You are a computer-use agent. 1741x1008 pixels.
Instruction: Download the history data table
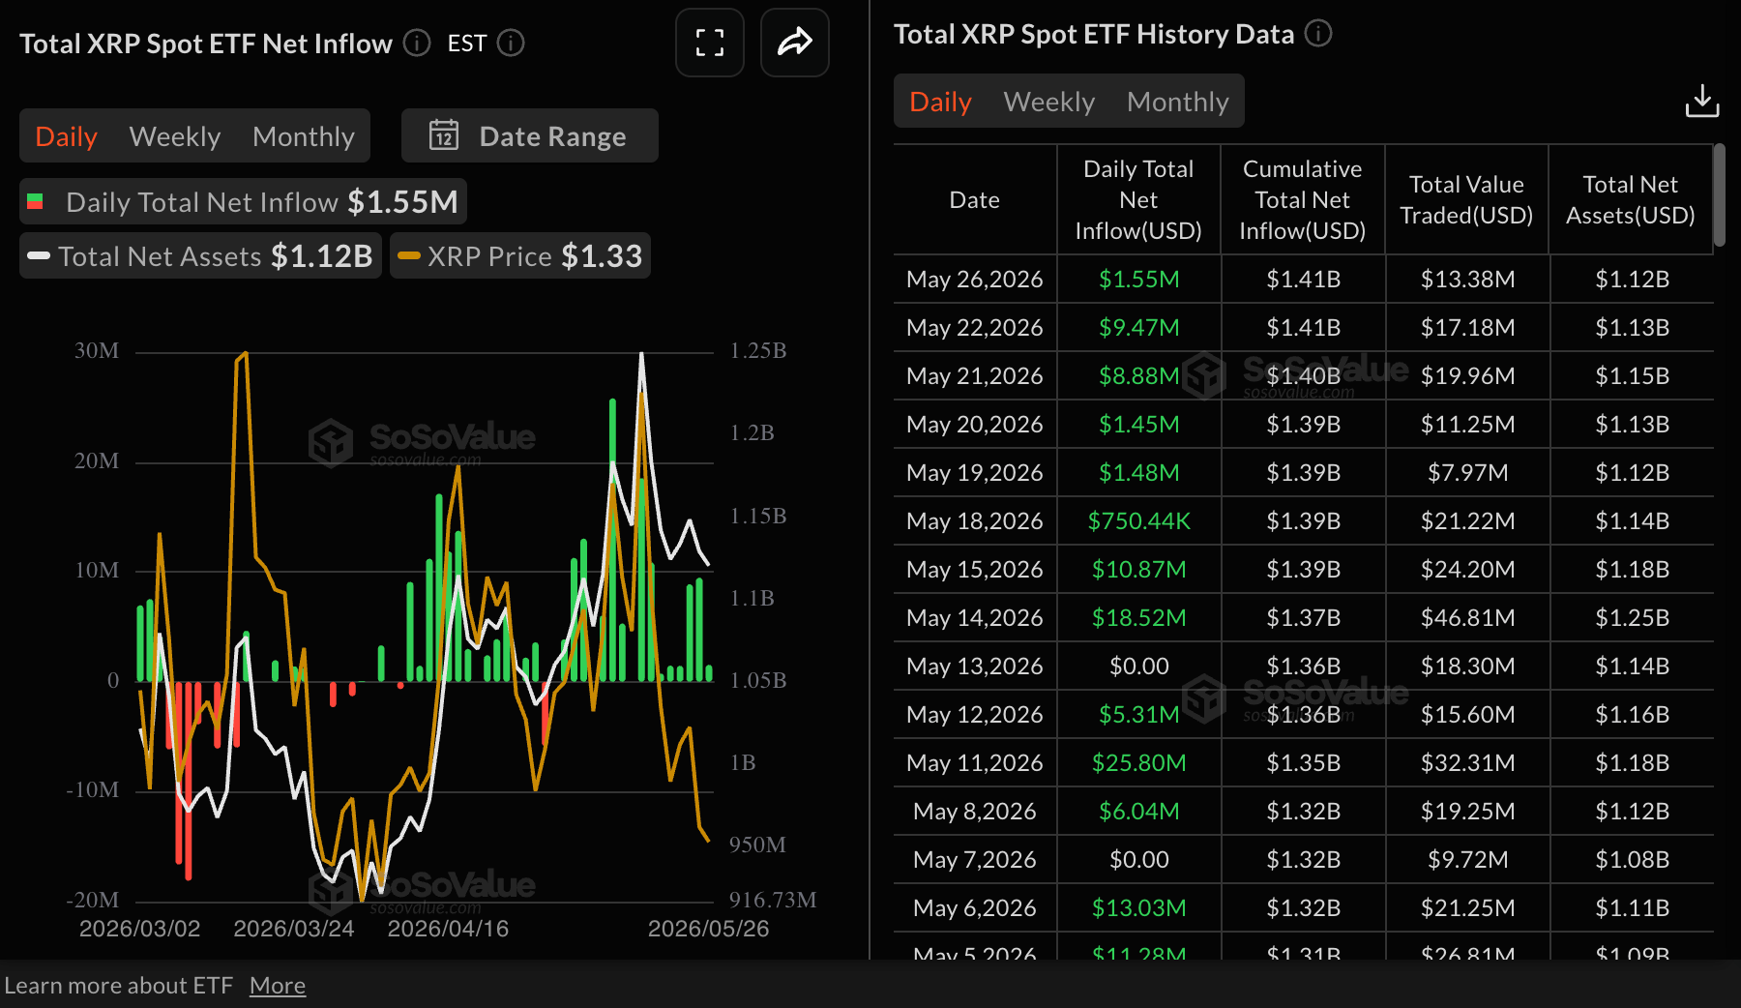[1702, 101]
